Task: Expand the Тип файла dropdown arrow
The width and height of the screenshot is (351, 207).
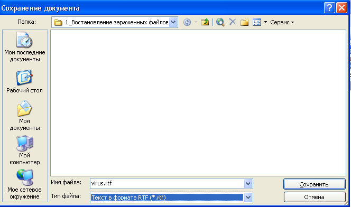Action: click(248, 197)
